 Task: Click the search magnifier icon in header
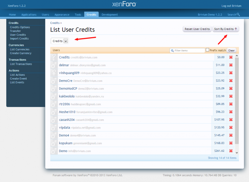(x=238, y=15)
